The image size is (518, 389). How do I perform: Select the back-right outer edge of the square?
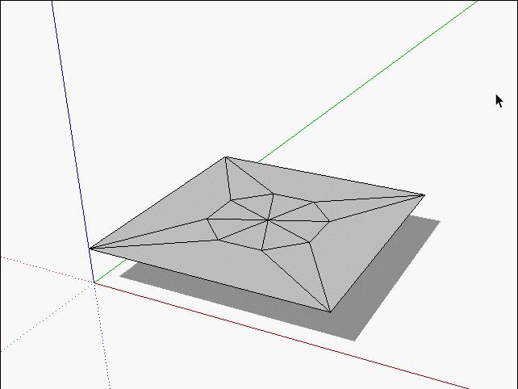click(323, 175)
